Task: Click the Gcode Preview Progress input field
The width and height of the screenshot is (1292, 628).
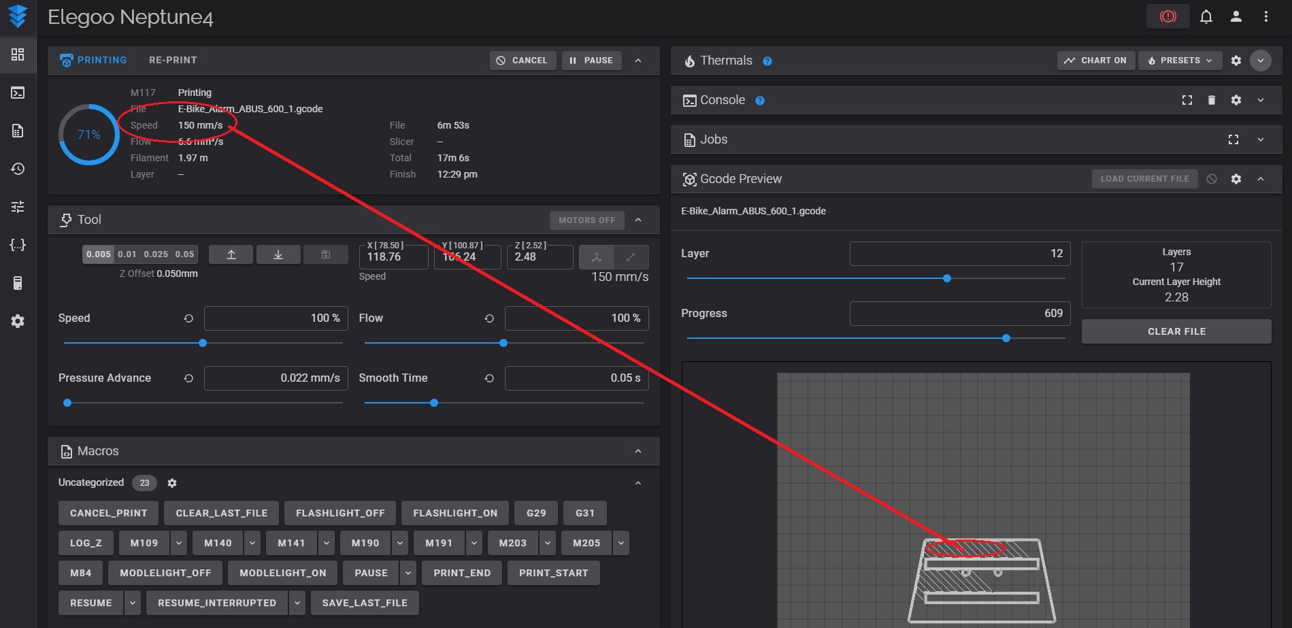Action: [960, 314]
